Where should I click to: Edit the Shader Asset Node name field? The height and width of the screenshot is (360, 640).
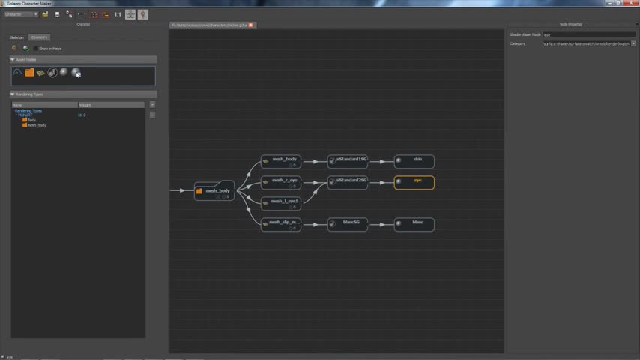click(588, 35)
